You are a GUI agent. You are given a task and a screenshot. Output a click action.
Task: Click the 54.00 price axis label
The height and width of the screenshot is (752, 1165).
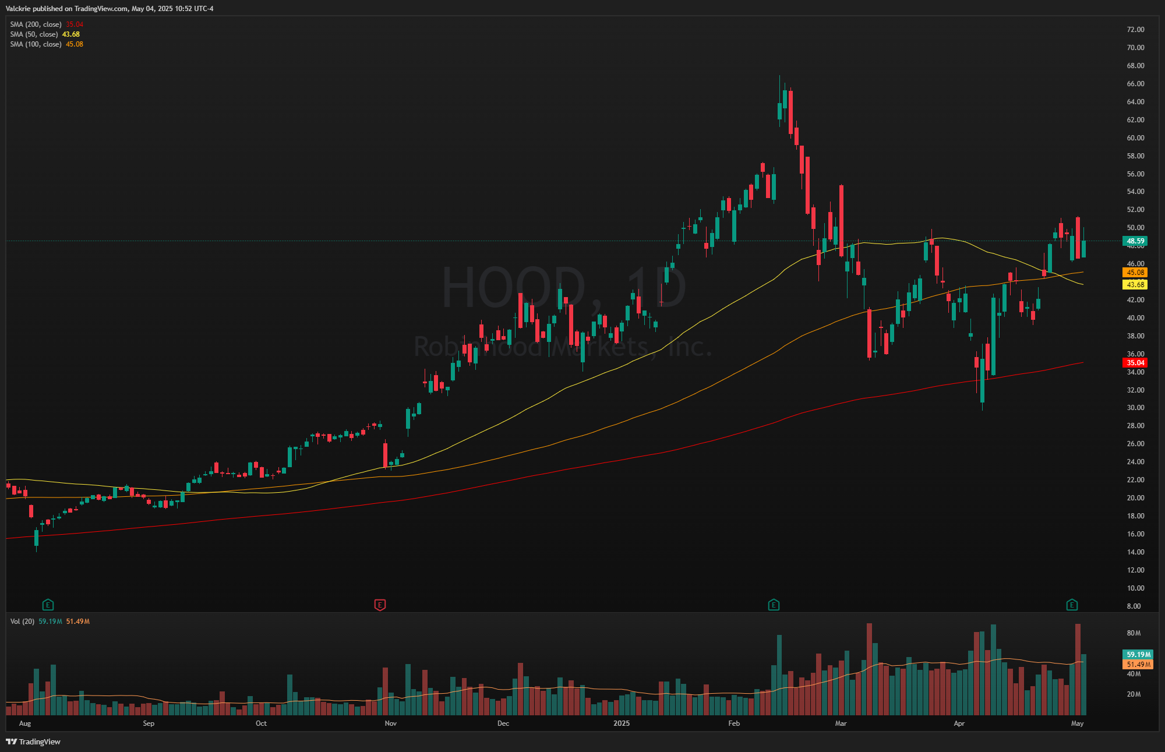point(1135,192)
